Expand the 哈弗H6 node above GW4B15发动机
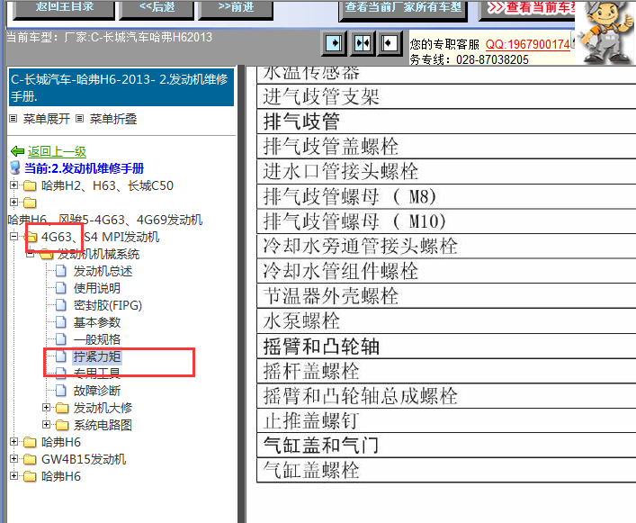636x523 pixels. (x=13, y=441)
